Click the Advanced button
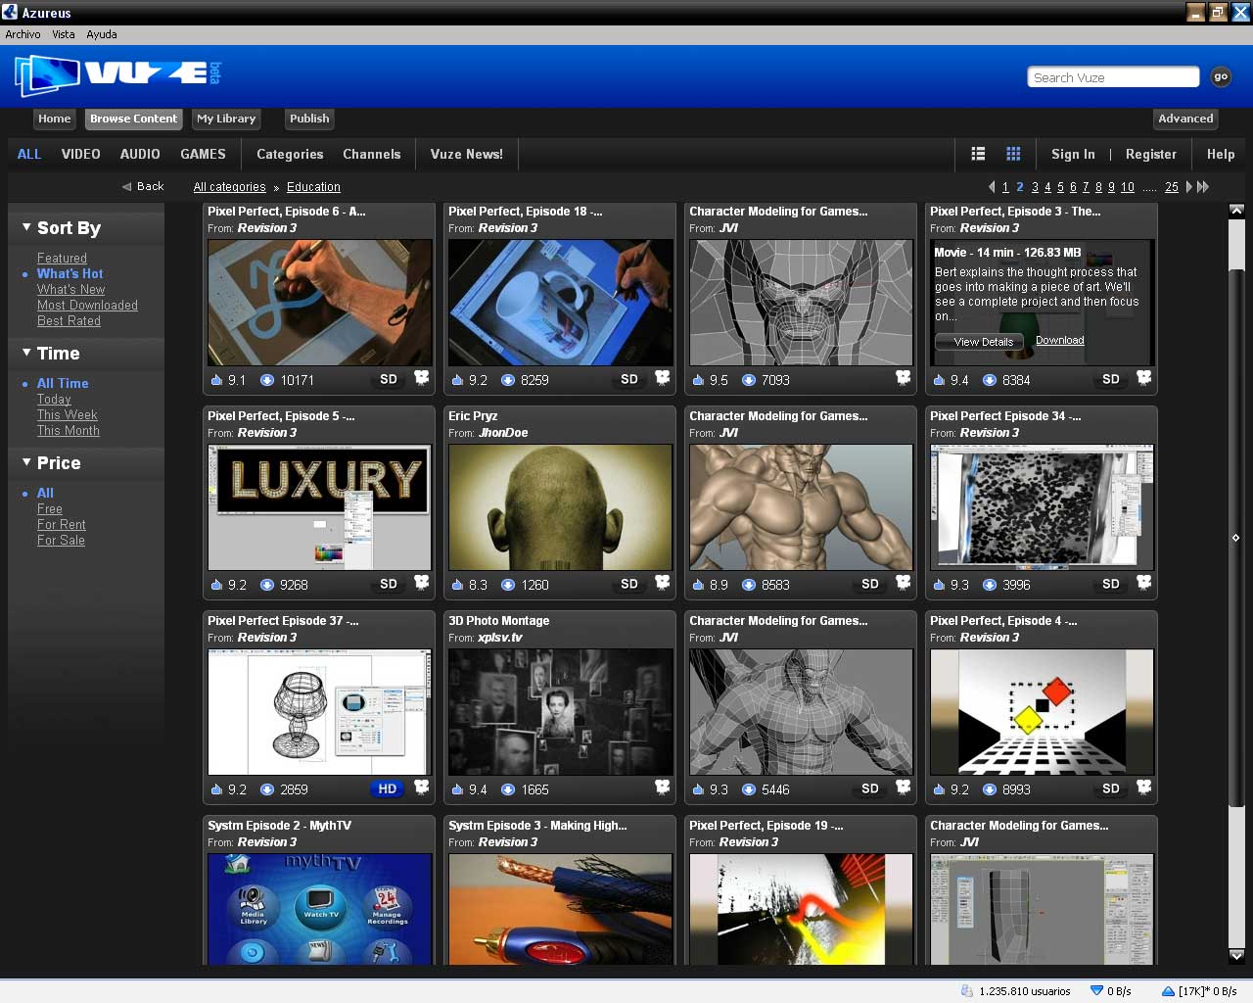 [x=1185, y=119]
